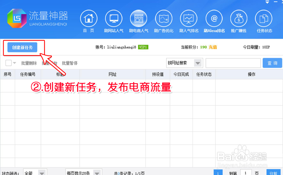Open the 按网址搜索 search type dropdown
The height and width of the screenshot is (175, 283).
tap(184, 63)
